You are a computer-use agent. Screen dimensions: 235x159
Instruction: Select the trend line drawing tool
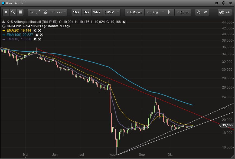38,12
